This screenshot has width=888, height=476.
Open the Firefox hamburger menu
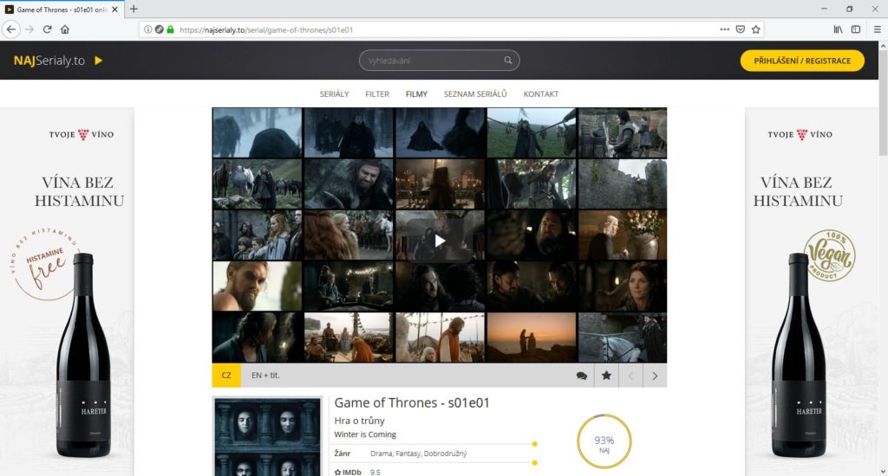tap(877, 29)
